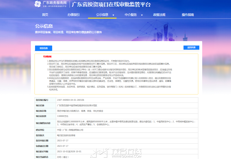Click the 130000万元 total investment value
The height and width of the screenshot is (159, 231).
(x=63, y=116)
